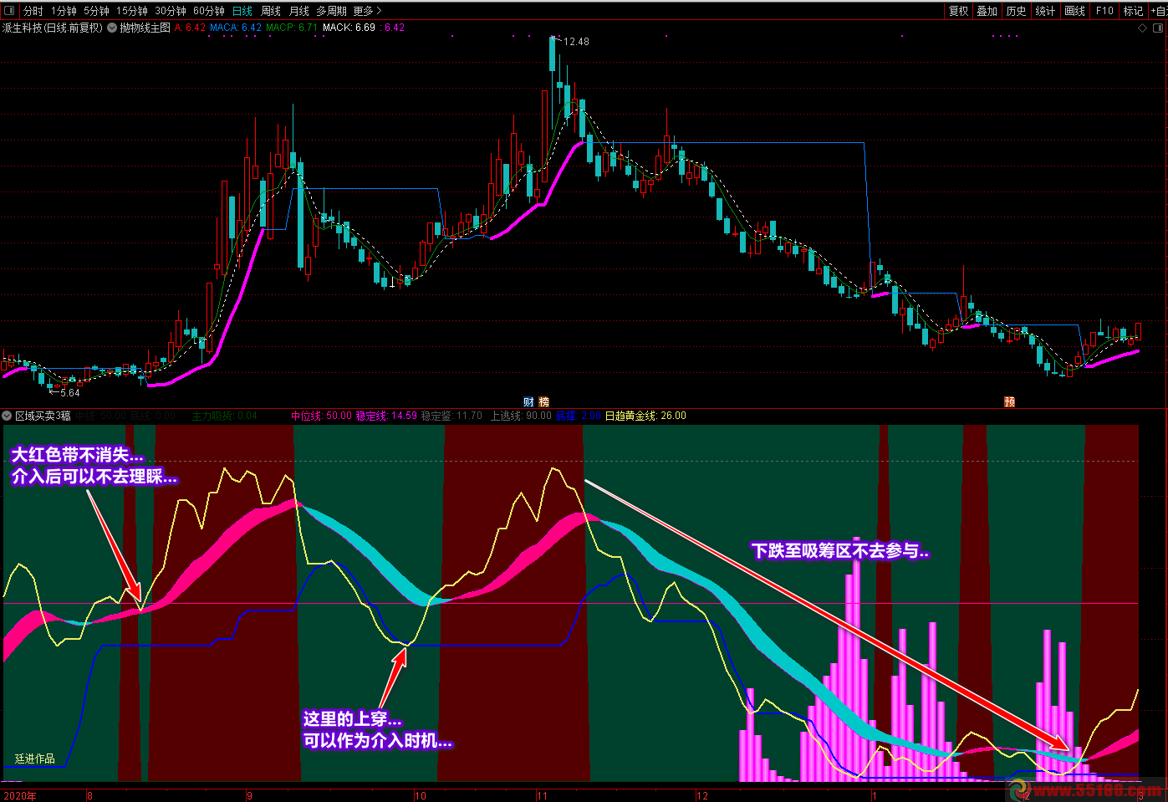Switch to the 周线 weekly tab
The width and height of the screenshot is (1168, 802).
[271, 11]
